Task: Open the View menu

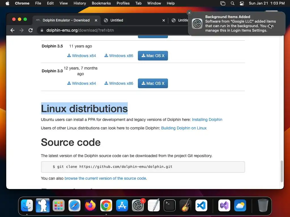Action: point(64,3)
